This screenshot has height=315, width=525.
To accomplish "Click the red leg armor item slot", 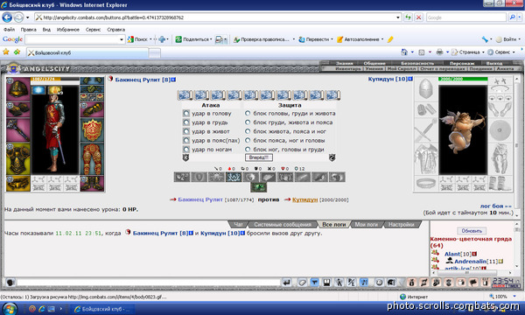I will (x=92, y=159).
